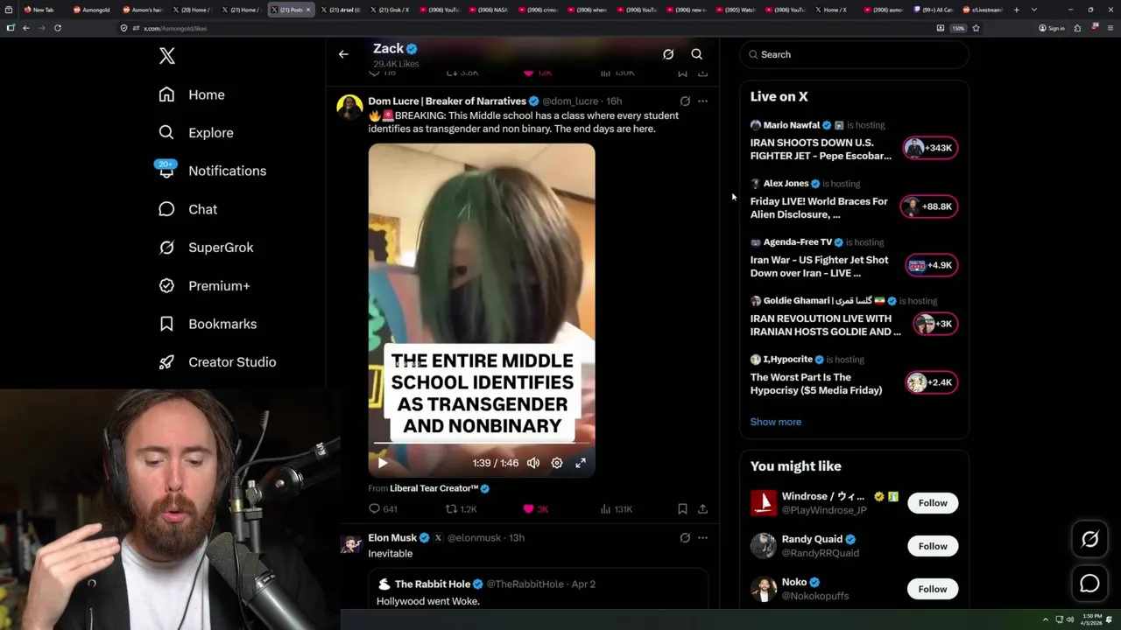The height and width of the screenshot is (630, 1121).
Task: Open more options on Dom Lucre post
Action: (x=702, y=101)
